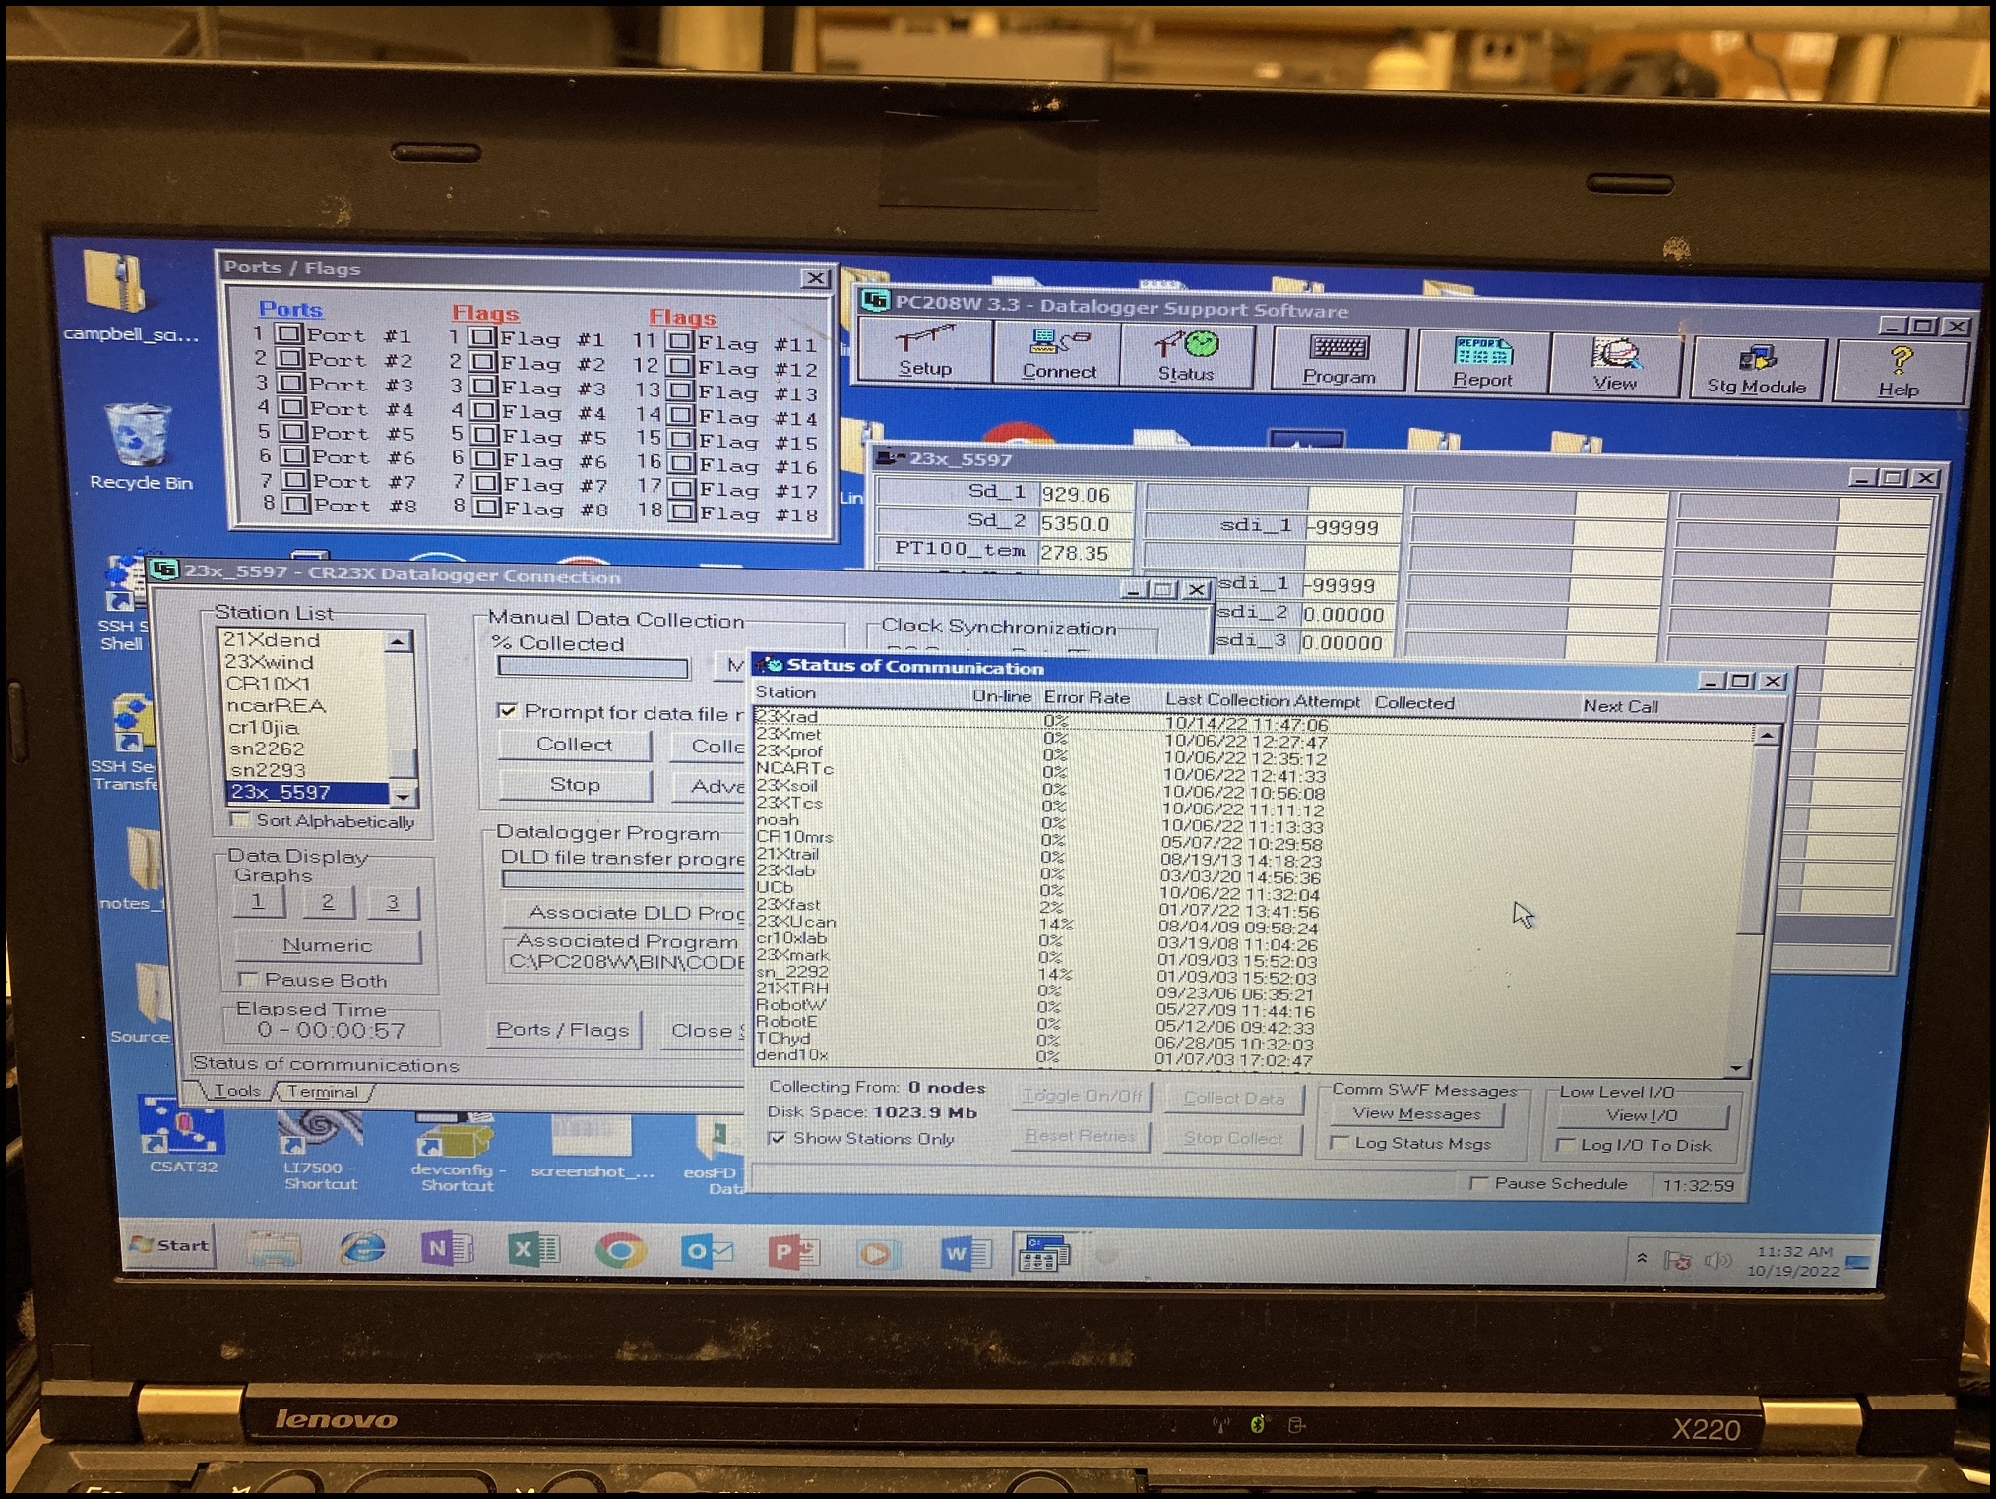Click Collect button
Image resolution: width=1996 pixels, height=1499 pixels.
point(575,745)
